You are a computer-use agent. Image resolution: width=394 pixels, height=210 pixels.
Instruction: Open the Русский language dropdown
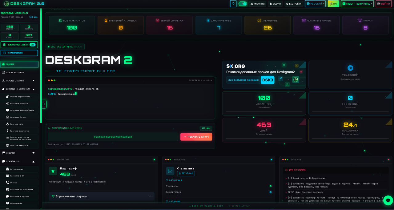tap(315, 4)
